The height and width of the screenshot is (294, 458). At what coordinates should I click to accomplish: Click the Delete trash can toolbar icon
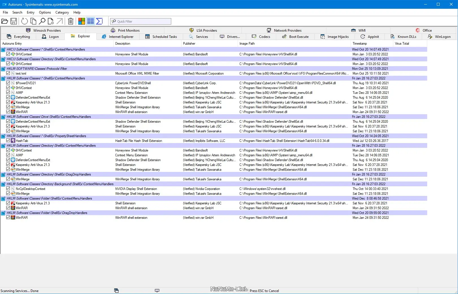tap(71, 21)
